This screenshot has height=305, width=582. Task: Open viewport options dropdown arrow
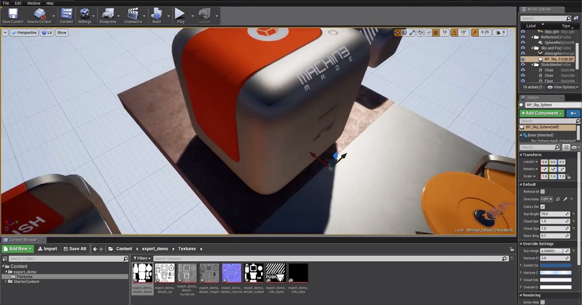5,32
